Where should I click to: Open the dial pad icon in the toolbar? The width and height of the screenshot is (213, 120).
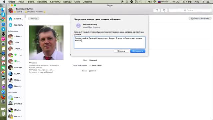pyautogui.click(x=164, y=10)
